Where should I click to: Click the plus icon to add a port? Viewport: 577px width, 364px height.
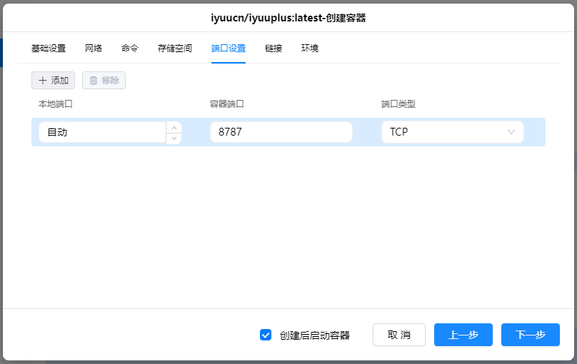(43, 81)
